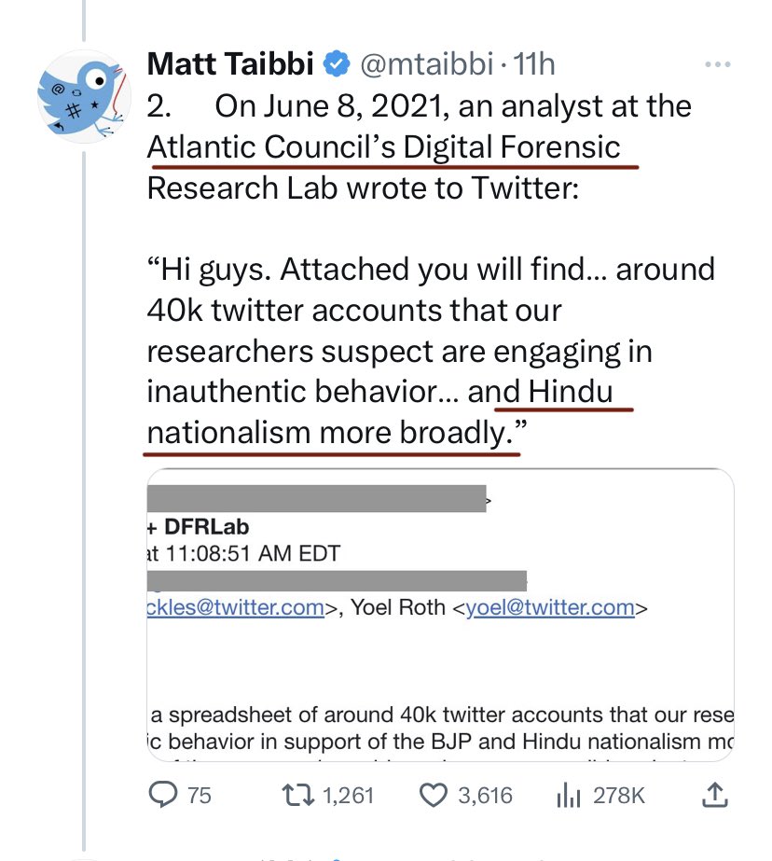Screen dimensions: 772x861
Task: Open the three-dot more options menu
Action: pyautogui.click(x=718, y=64)
